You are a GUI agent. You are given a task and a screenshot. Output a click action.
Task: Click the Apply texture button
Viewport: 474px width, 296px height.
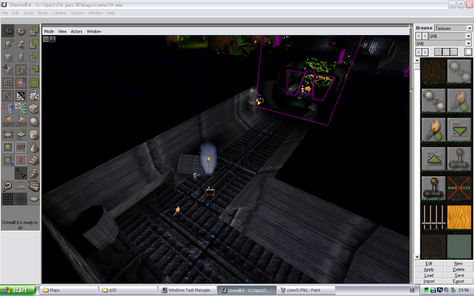click(x=429, y=269)
